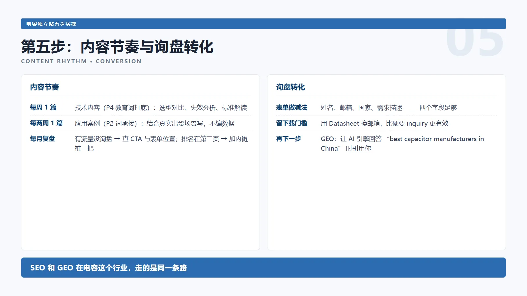Click the 每月复盘 label
527x296 pixels.
pos(42,139)
